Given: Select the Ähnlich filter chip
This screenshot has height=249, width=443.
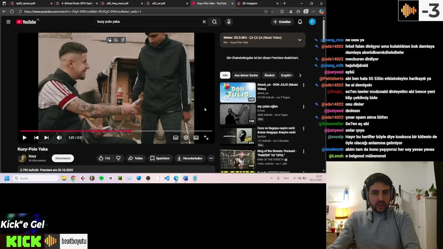Looking at the screenshot, I should pyautogui.click(x=269, y=75).
